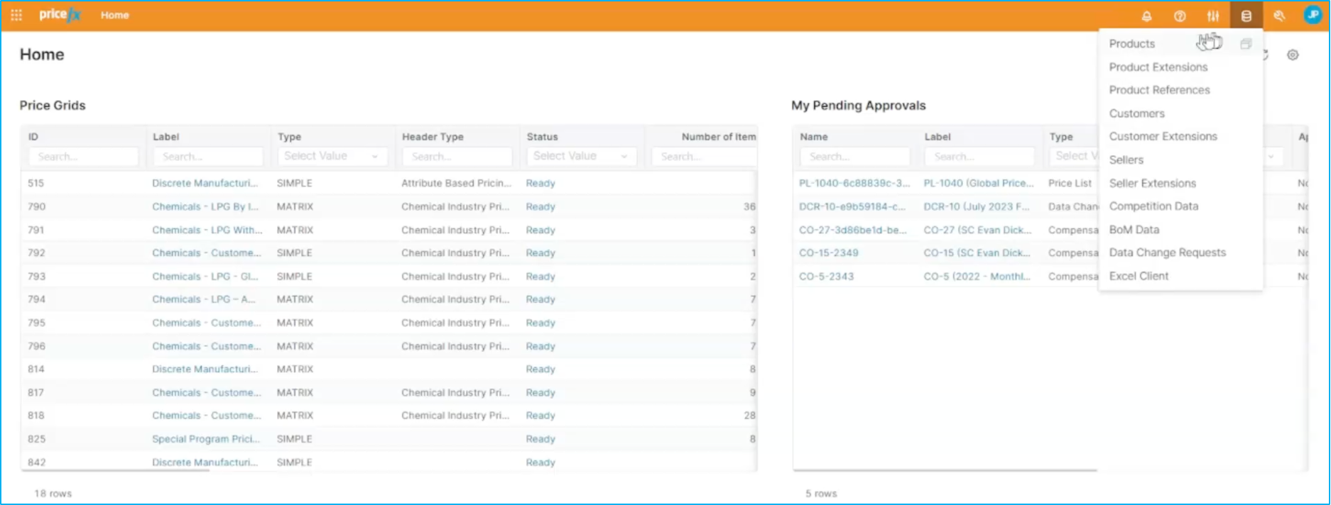Click MATRIX type cell in row 814
This screenshot has width=1331, height=505.
[295, 370]
